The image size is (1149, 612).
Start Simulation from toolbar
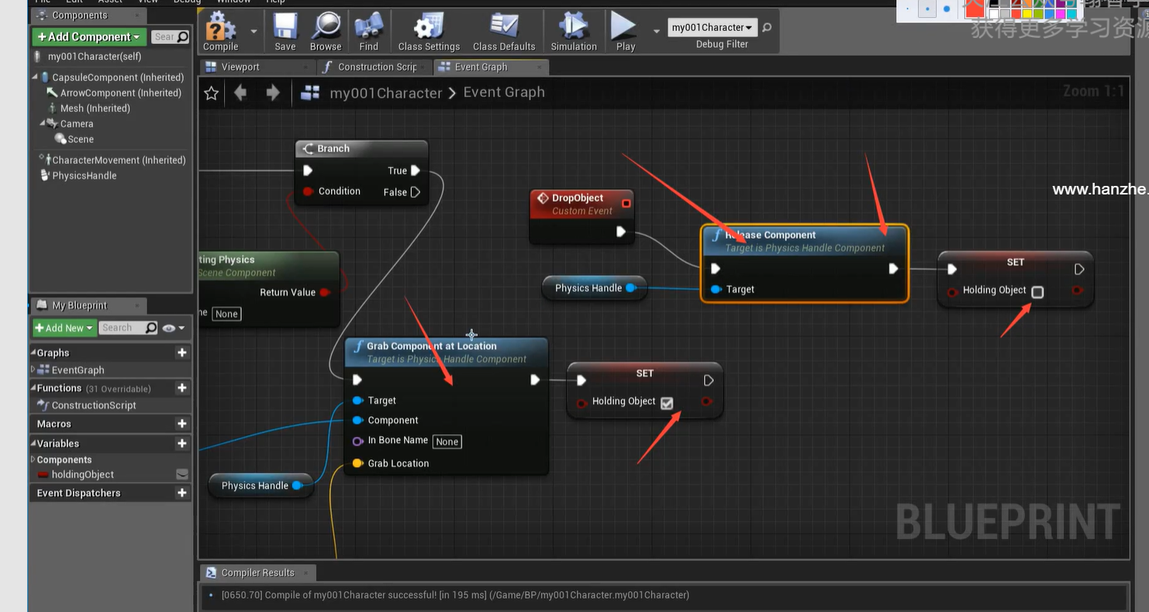[574, 32]
